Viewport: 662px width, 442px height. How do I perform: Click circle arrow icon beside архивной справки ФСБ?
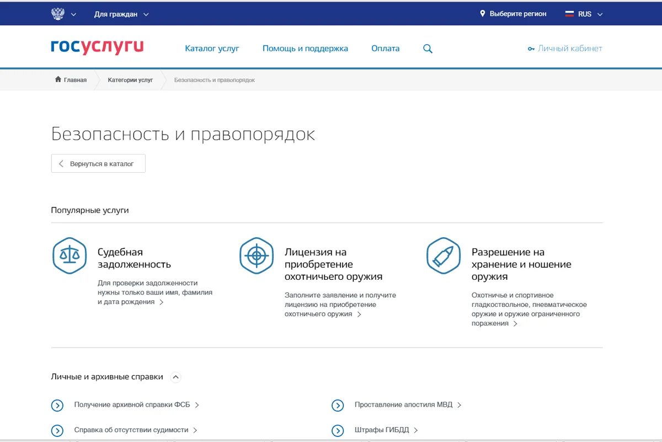click(x=57, y=406)
